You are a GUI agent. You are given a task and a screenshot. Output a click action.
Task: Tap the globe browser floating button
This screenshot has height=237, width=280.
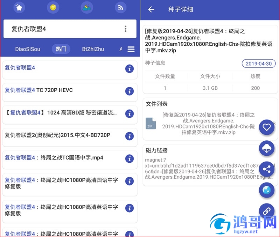pos(267,190)
